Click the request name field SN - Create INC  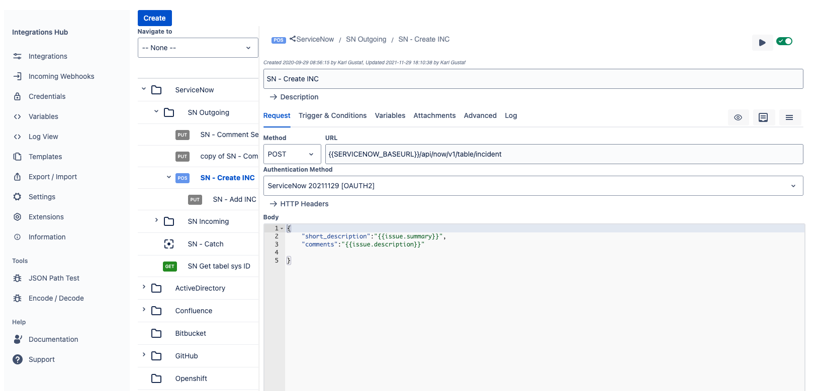(533, 79)
